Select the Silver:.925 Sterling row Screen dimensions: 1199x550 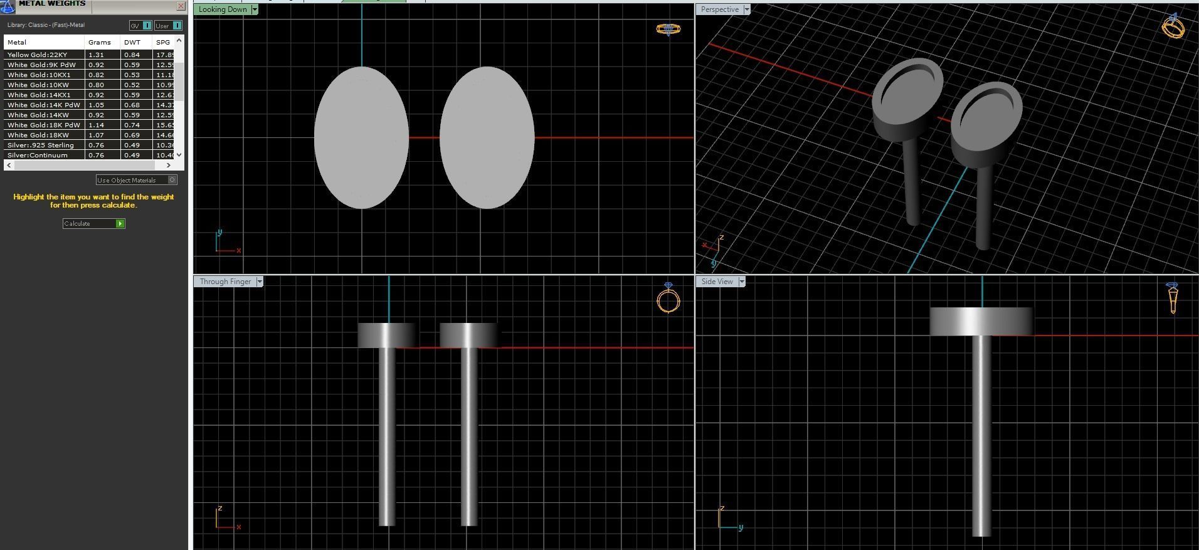pyautogui.click(x=89, y=145)
